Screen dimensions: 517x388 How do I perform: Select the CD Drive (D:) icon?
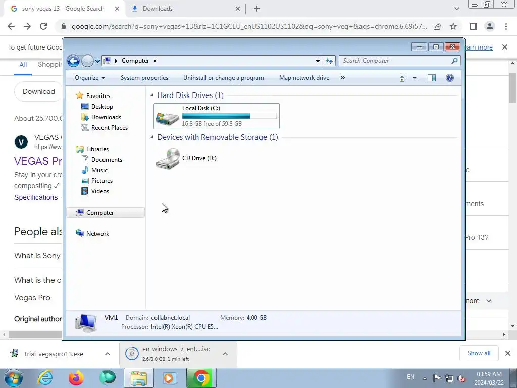pos(168,158)
